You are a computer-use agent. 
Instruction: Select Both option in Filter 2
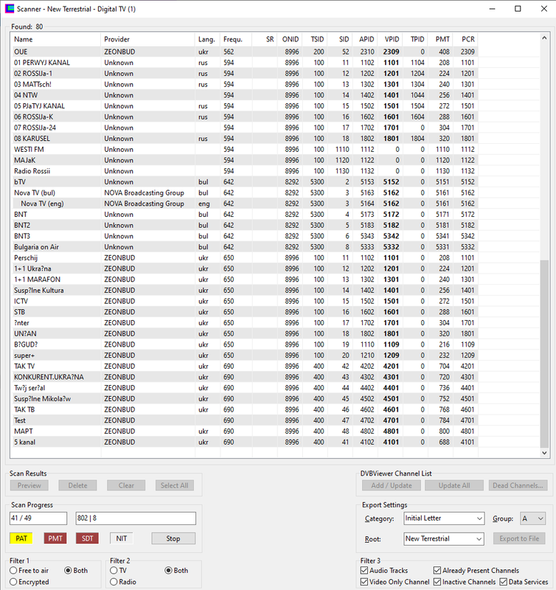pos(176,570)
